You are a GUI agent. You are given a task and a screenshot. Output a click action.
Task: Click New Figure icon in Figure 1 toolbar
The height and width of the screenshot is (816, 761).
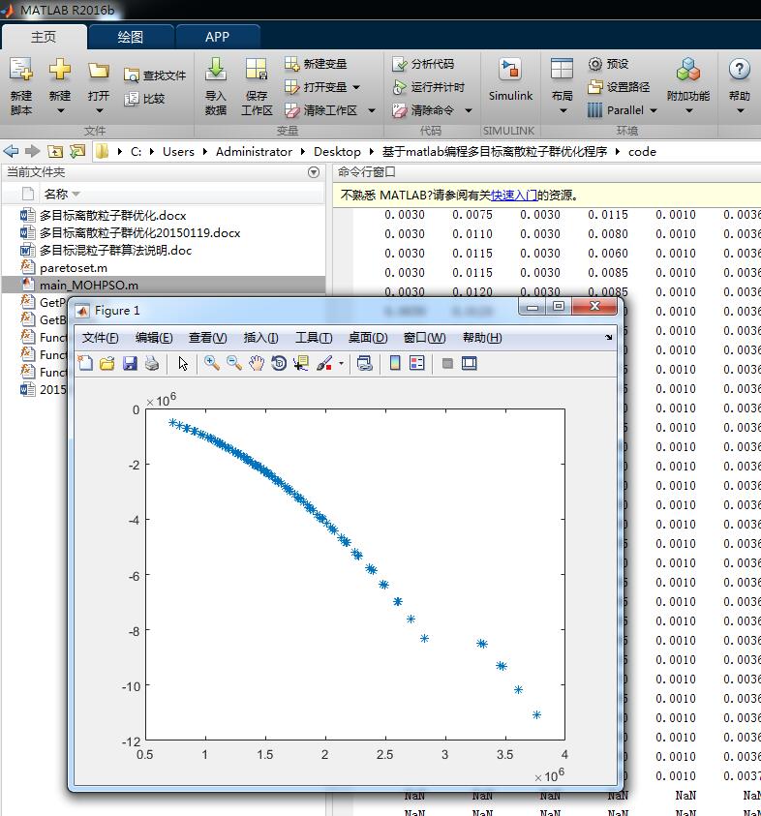[x=85, y=363]
